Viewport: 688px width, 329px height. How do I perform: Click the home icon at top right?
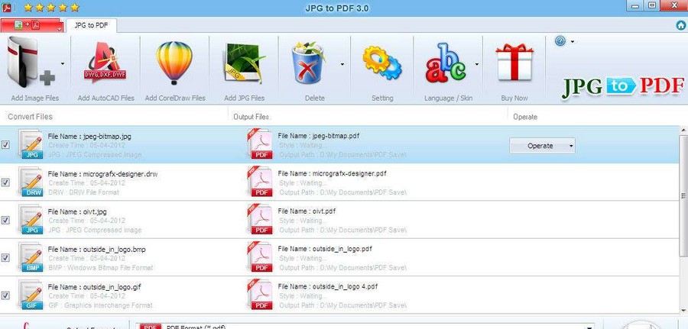click(x=681, y=25)
